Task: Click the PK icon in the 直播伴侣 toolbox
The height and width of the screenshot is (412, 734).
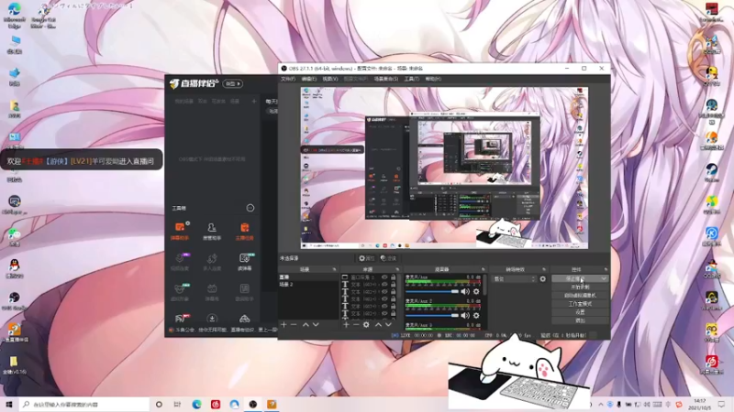Action: coord(182,318)
